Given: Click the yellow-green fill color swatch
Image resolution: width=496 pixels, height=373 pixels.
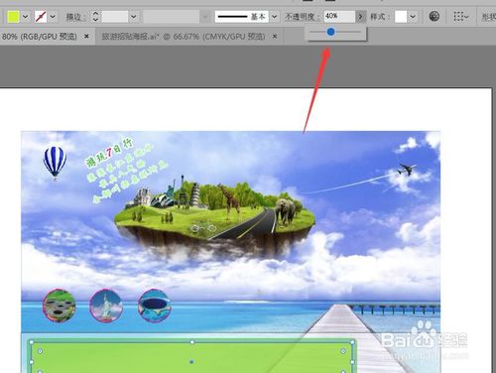Looking at the screenshot, I should (14, 16).
